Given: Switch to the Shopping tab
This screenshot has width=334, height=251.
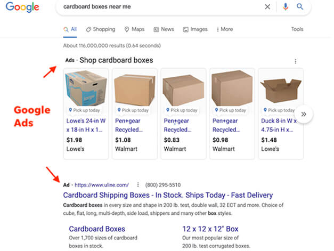Looking at the screenshot, I should coord(100,29).
